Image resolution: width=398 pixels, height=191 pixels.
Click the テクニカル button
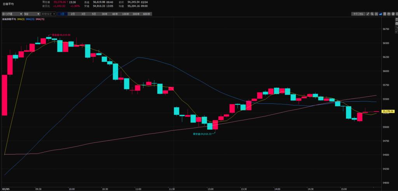[358, 14]
